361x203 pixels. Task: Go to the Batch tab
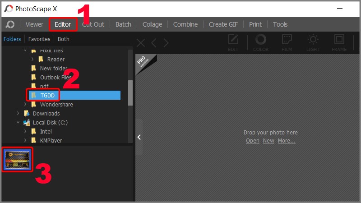click(x=123, y=24)
